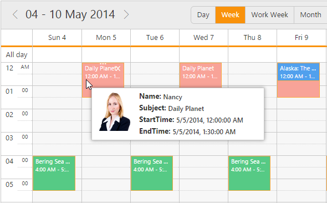
Task: Open the Month view tab
Action: (310, 15)
